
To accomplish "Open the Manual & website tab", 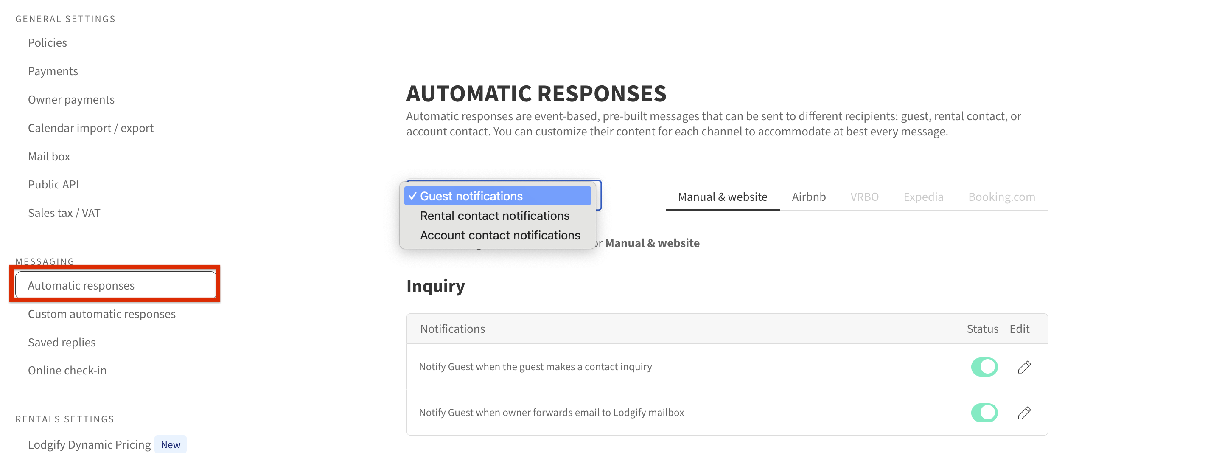I will click(x=722, y=197).
